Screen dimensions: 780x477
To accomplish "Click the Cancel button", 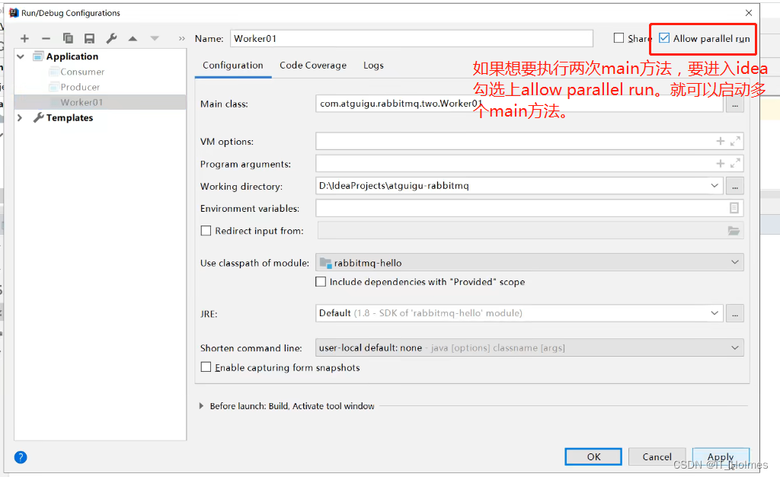I will [x=657, y=456].
